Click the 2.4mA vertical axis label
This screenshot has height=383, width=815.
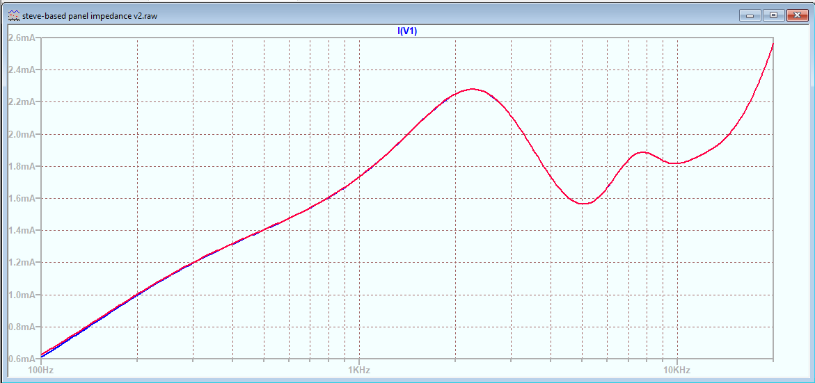point(22,70)
